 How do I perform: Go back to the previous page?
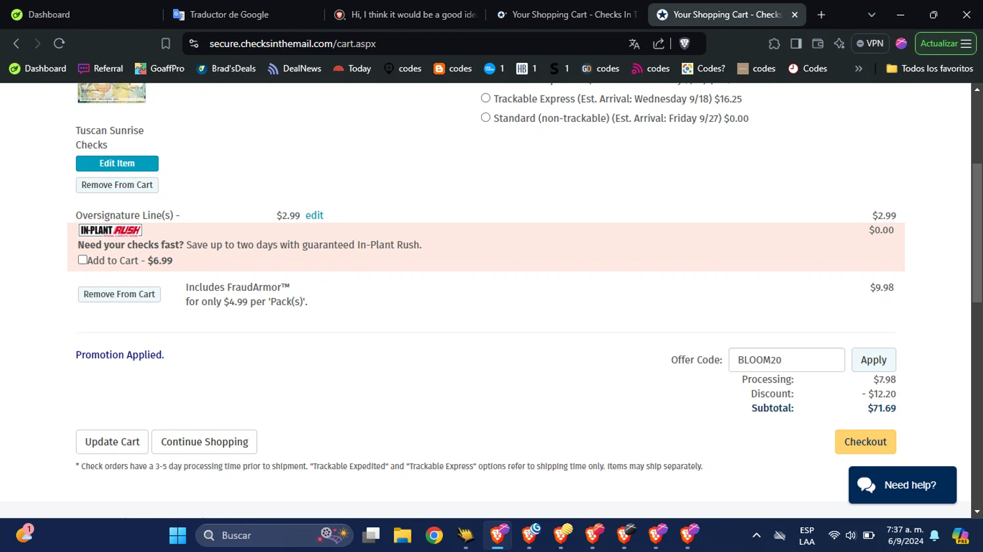click(x=16, y=43)
